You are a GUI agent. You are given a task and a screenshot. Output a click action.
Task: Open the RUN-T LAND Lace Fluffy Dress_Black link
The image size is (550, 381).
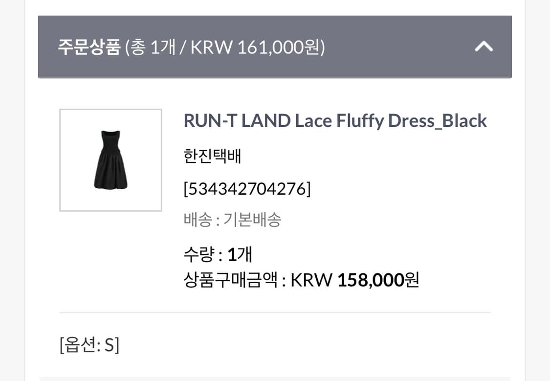[335, 120]
